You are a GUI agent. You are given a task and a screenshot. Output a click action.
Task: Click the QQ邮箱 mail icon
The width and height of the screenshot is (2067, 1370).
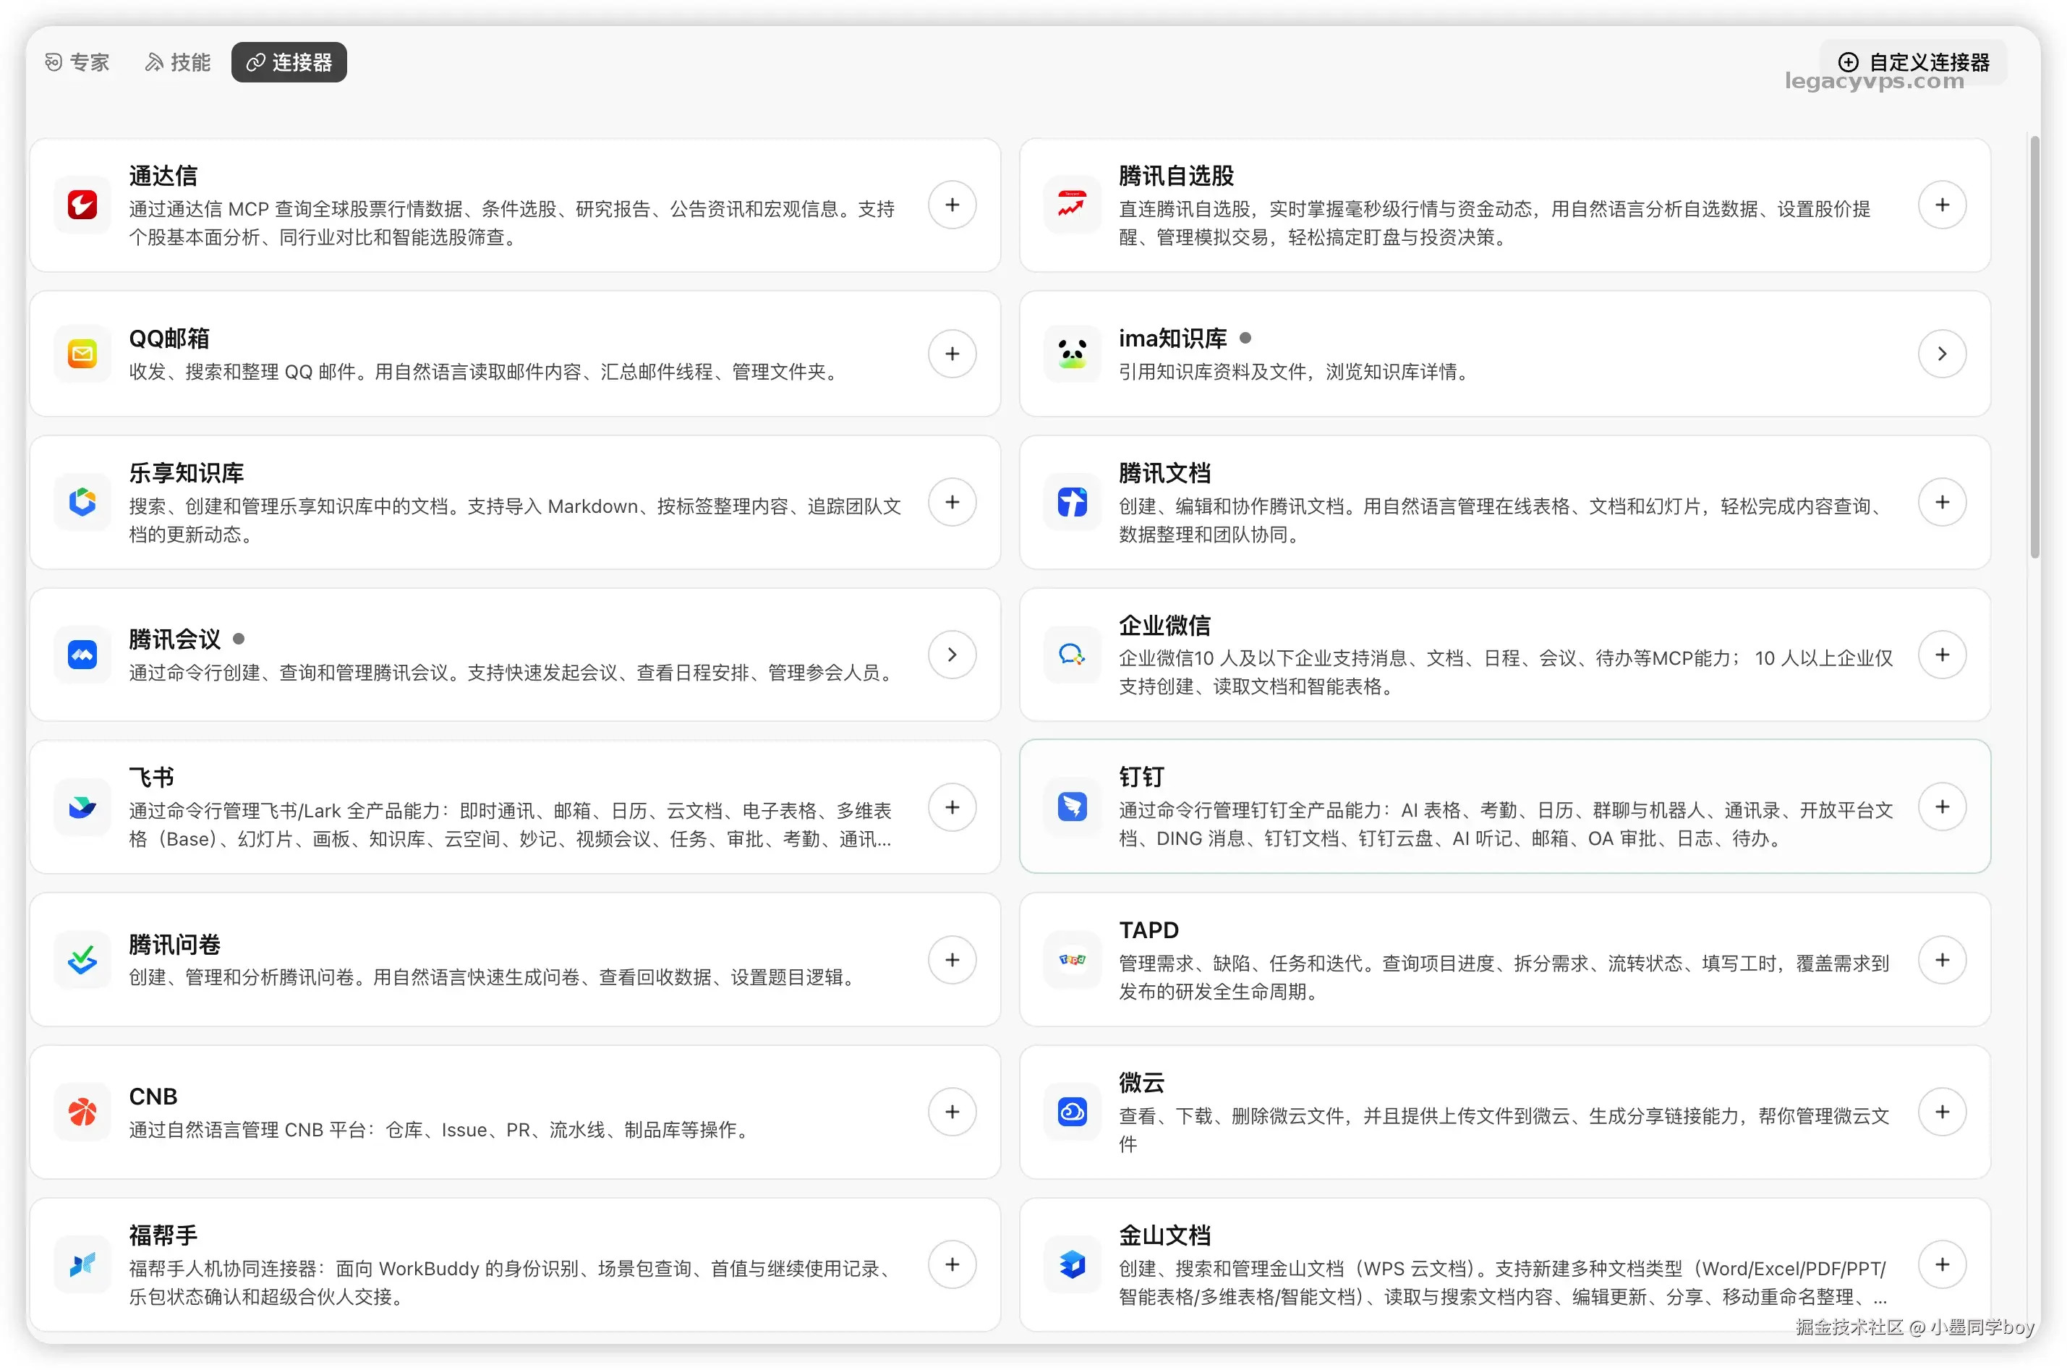click(x=83, y=354)
